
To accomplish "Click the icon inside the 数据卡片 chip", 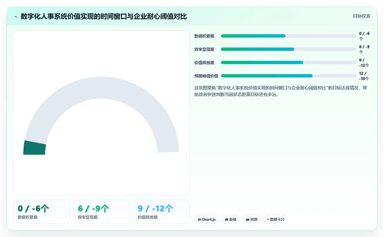I will pos(268,219).
